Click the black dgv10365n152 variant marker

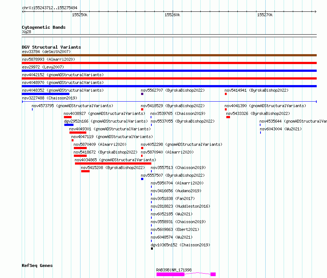[x=152, y=249]
